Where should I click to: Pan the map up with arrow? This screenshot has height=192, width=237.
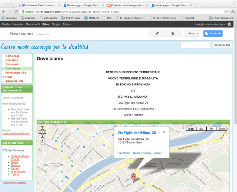click(43, 128)
